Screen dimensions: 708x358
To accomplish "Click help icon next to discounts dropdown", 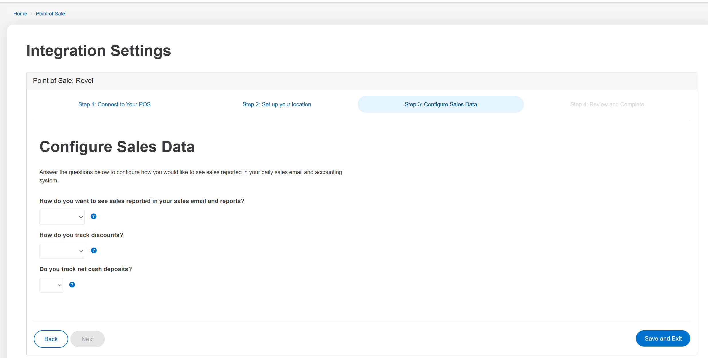I will [94, 250].
